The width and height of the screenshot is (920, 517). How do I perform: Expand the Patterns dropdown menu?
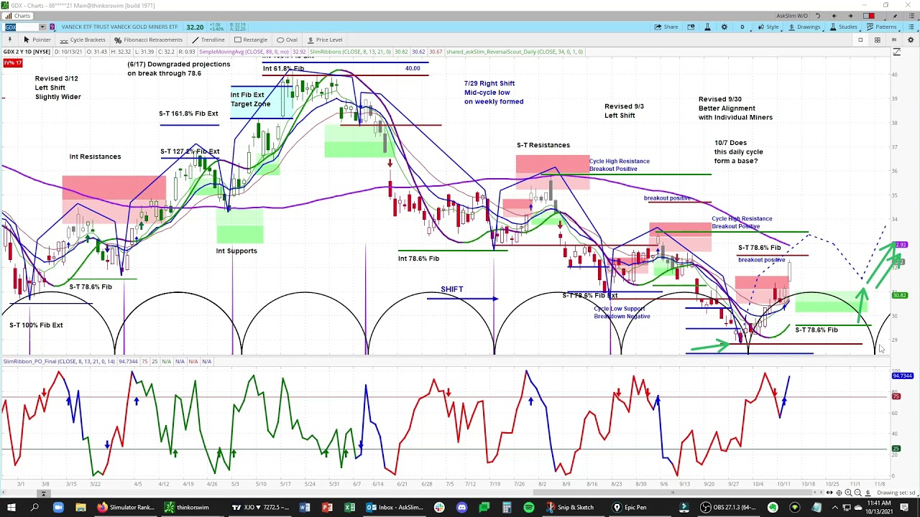point(882,27)
